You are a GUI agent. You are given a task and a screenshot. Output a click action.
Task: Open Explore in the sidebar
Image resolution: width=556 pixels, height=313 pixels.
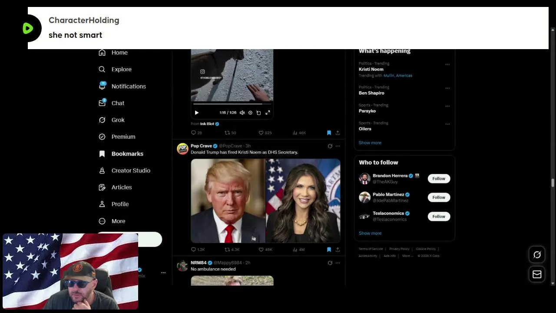pos(115,69)
